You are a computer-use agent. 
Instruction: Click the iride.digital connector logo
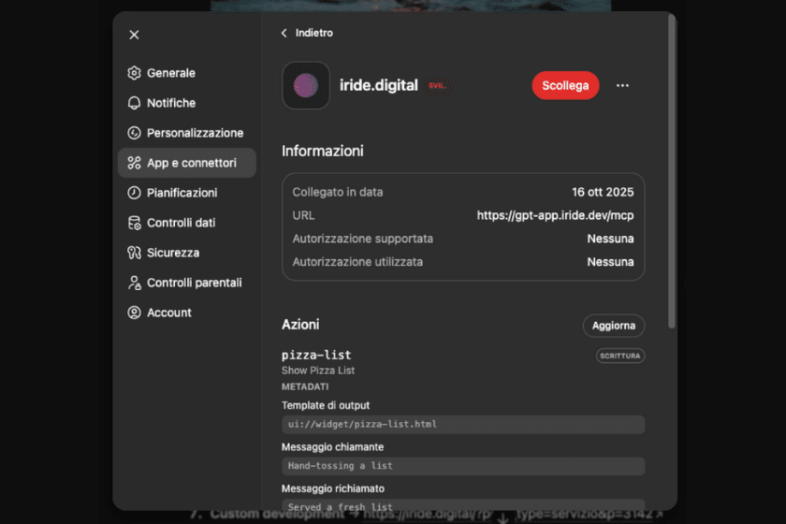tap(306, 85)
